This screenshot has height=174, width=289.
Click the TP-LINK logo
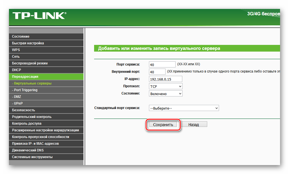[39, 15]
